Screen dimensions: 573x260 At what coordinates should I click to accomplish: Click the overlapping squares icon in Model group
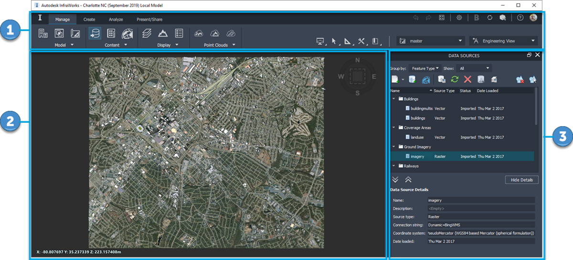tap(59, 33)
